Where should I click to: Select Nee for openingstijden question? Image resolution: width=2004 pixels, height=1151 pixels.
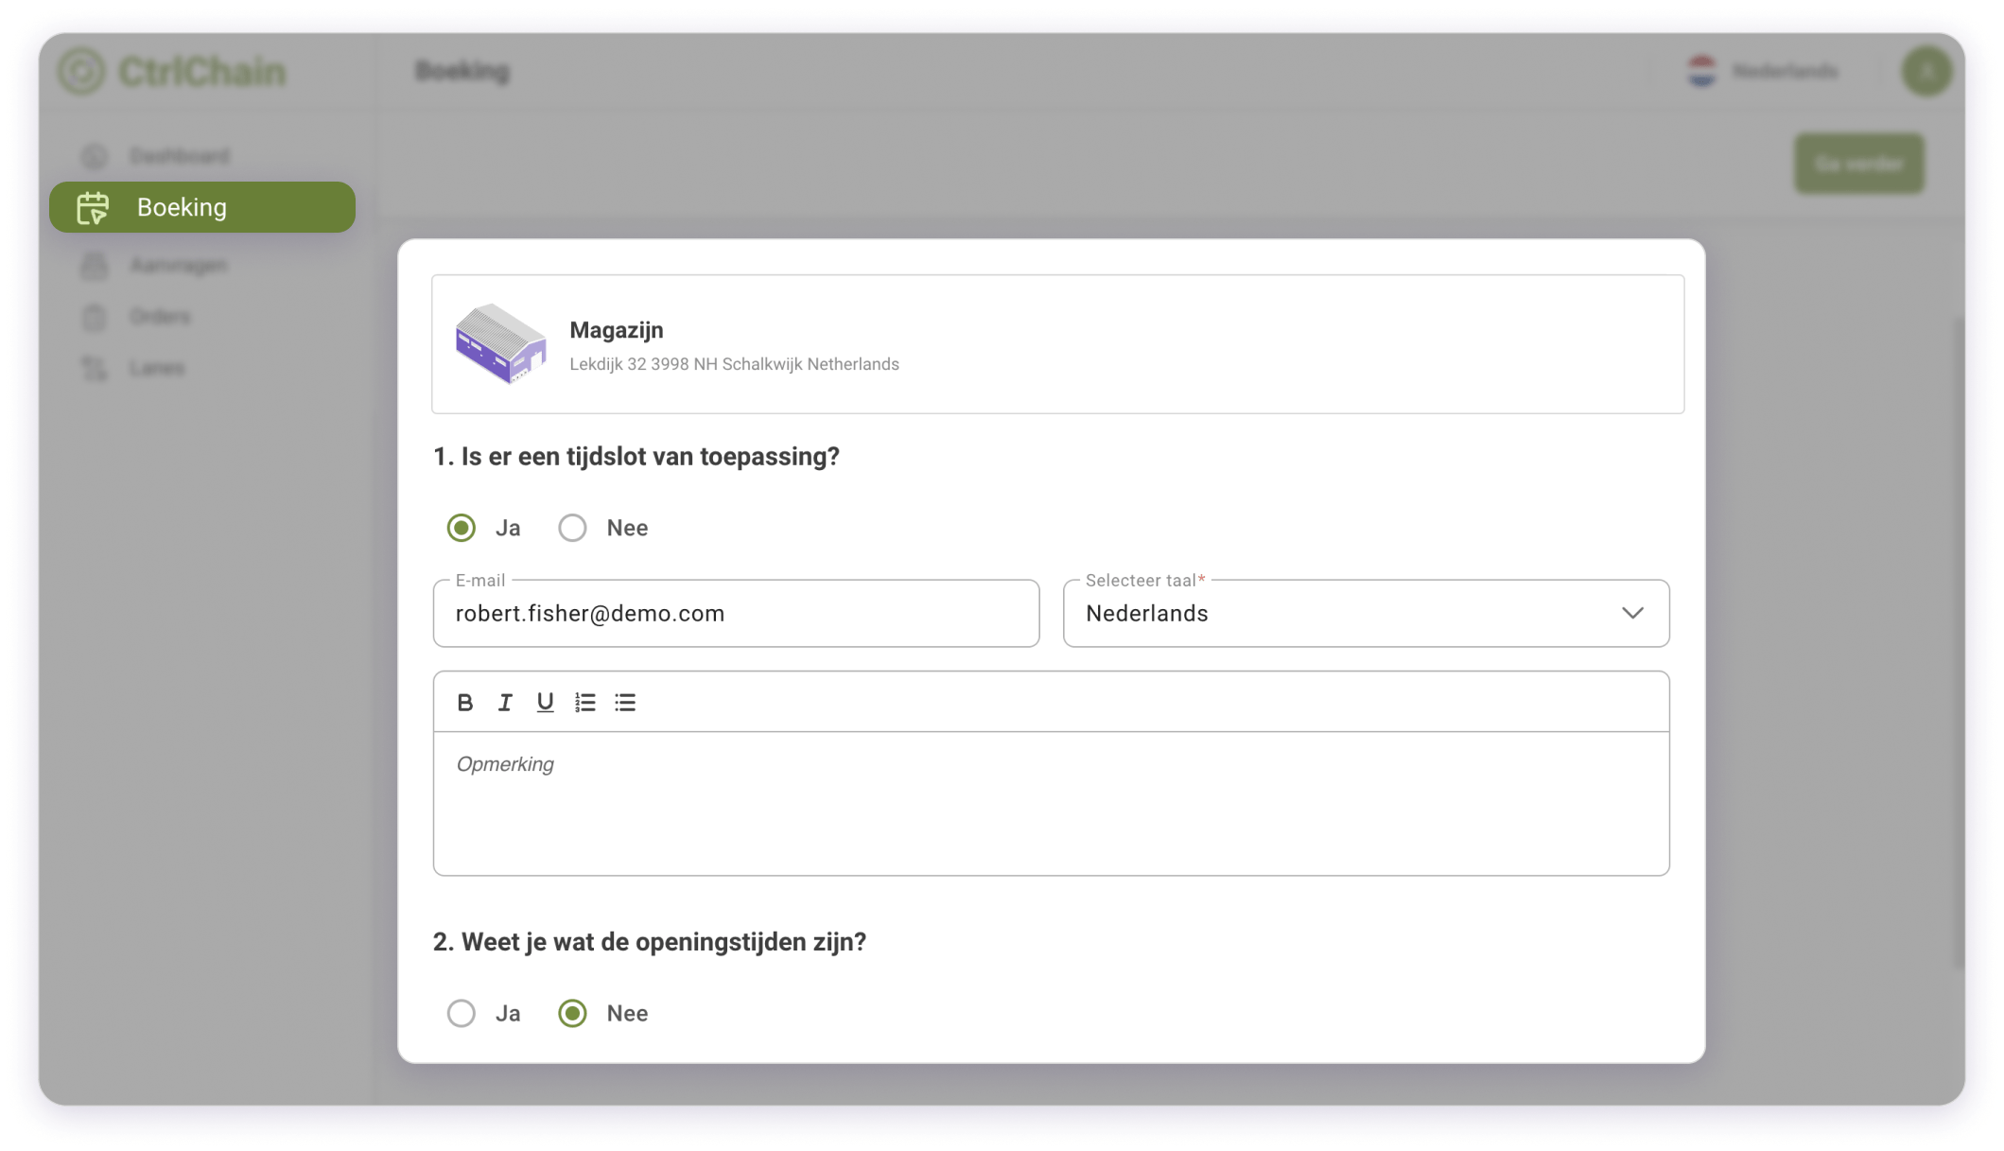[x=572, y=1013]
